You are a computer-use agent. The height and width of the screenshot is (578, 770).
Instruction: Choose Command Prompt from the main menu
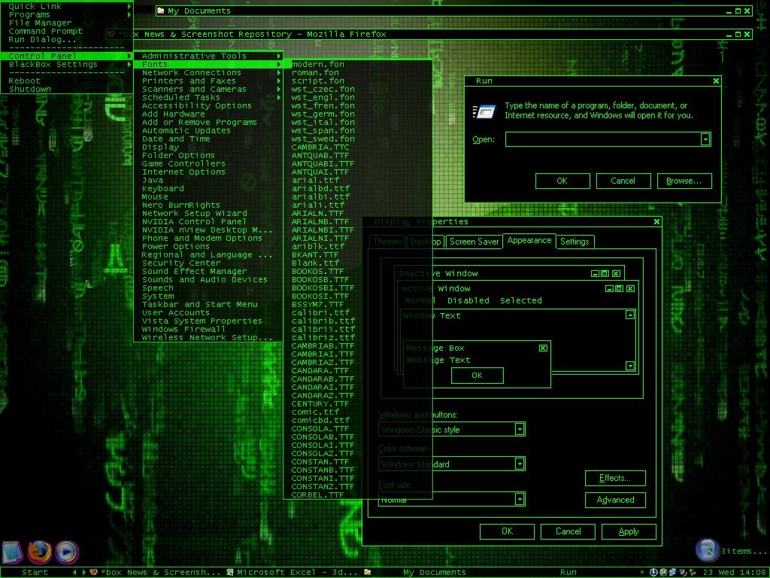(x=67, y=32)
